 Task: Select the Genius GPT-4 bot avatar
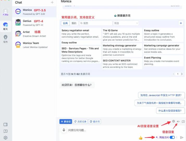(x=18, y=22)
